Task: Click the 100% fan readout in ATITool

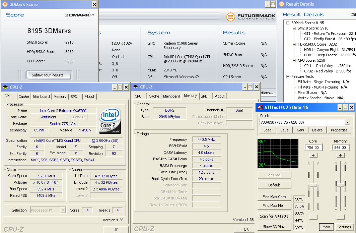Action: (x=299, y=213)
